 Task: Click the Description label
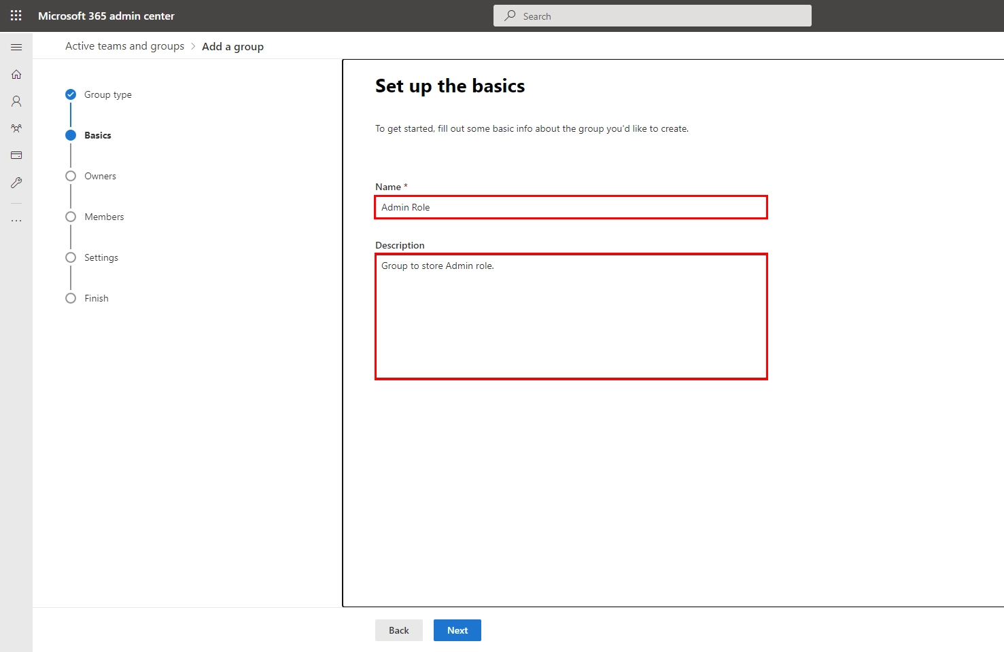click(400, 245)
